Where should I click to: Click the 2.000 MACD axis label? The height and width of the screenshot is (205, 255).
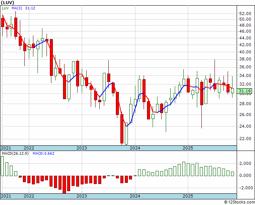click(x=245, y=163)
